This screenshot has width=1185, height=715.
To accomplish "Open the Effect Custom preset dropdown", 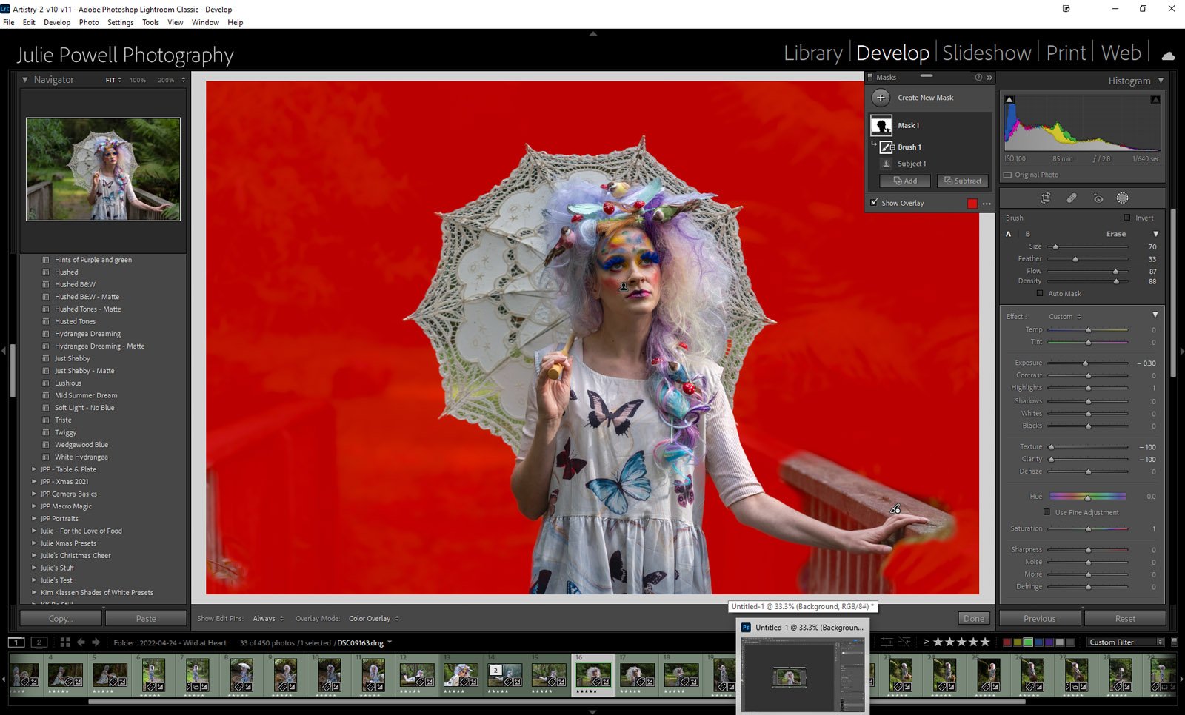I will [1065, 316].
